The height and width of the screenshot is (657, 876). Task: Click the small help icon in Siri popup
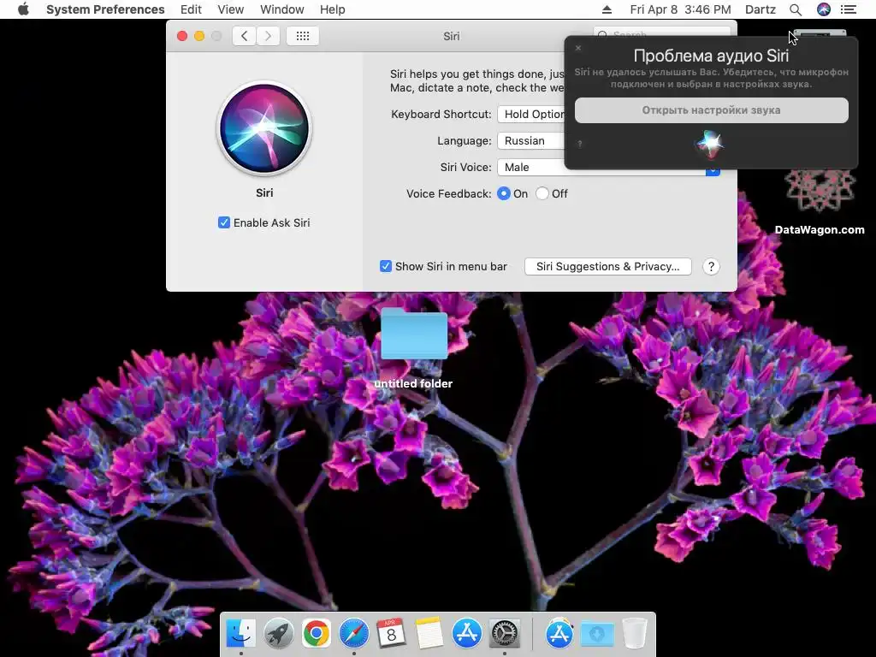(x=580, y=144)
